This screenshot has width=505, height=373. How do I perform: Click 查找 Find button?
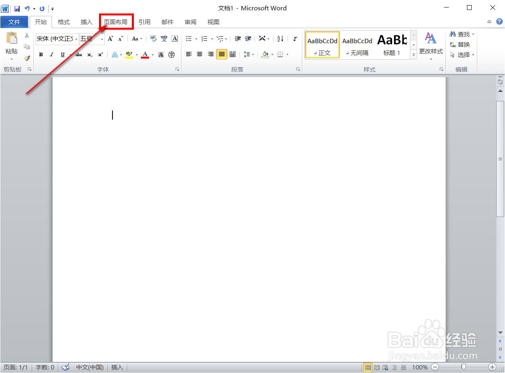[x=461, y=34]
